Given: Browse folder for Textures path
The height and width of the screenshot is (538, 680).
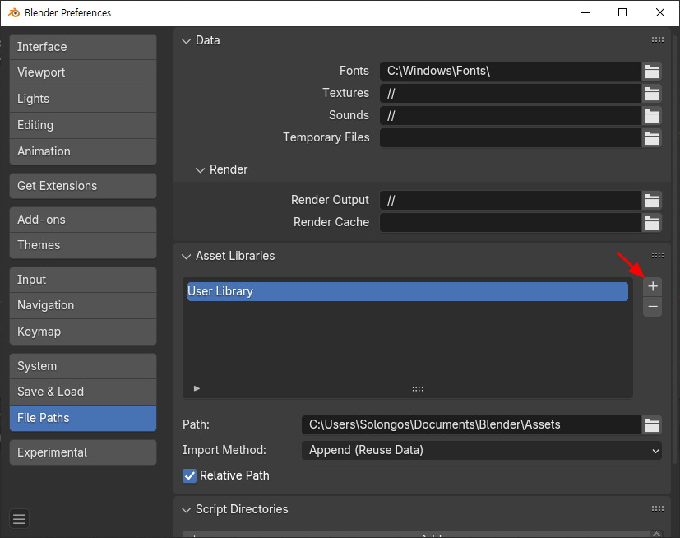Looking at the screenshot, I should [652, 93].
